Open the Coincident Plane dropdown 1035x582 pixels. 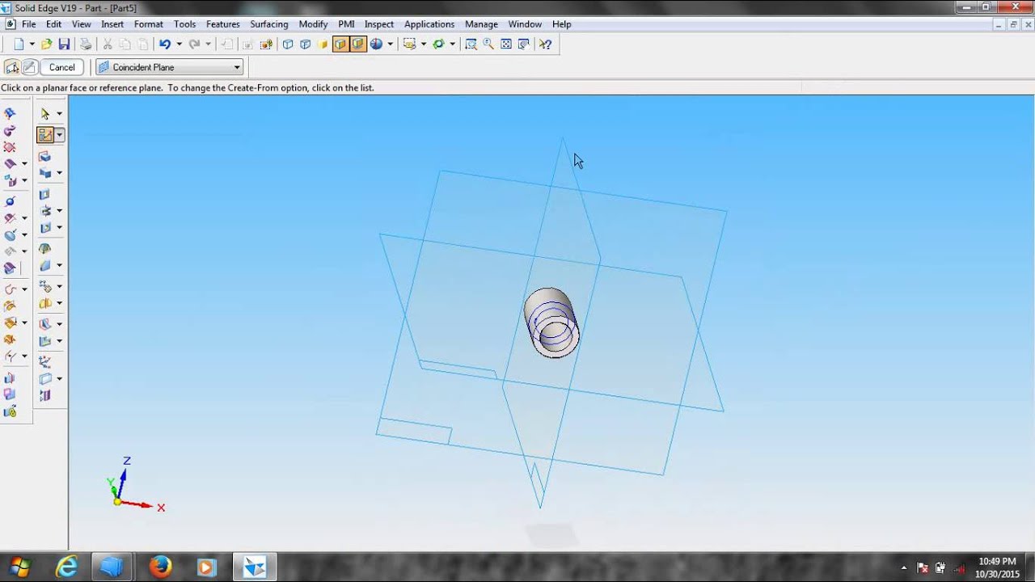click(x=170, y=67)
